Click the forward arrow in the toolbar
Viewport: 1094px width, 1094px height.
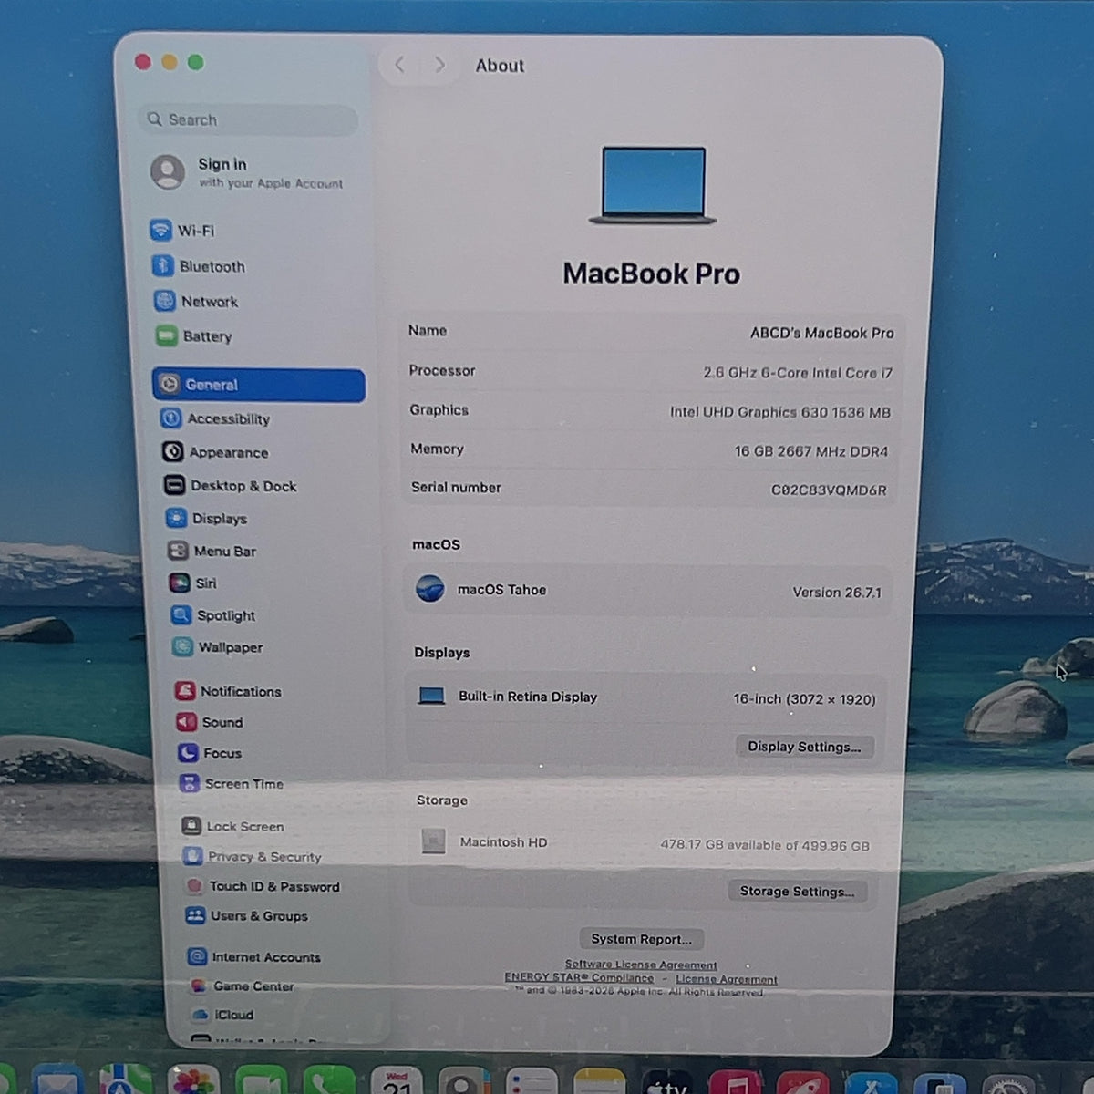pos(439,65)
